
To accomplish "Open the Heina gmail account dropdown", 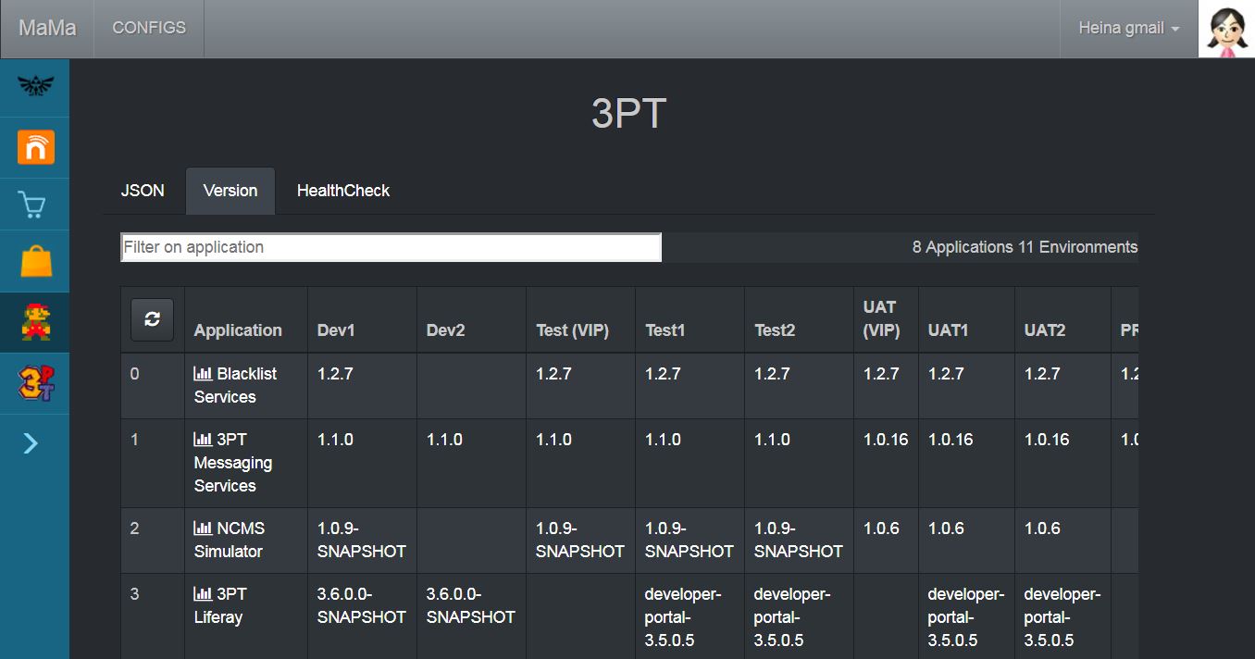I will pos(1128,28).
